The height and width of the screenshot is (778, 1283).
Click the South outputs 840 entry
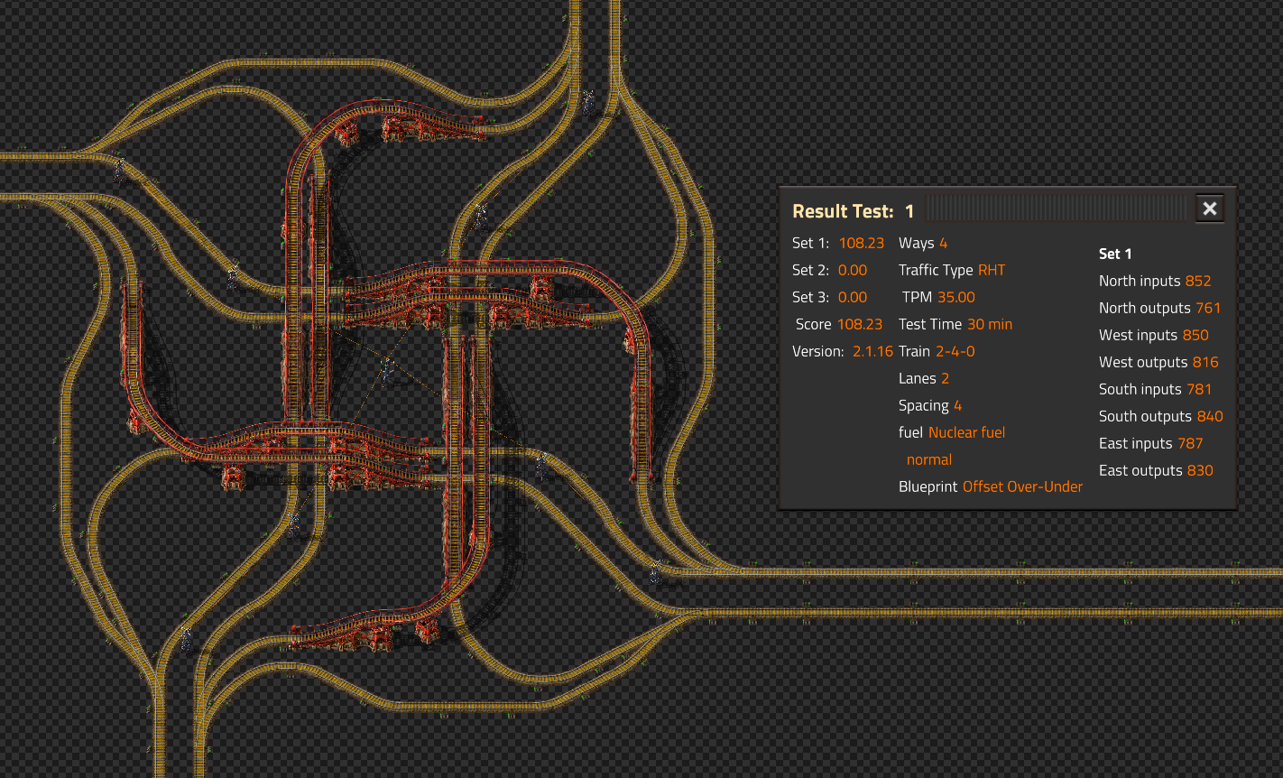tap(1161, 416)
